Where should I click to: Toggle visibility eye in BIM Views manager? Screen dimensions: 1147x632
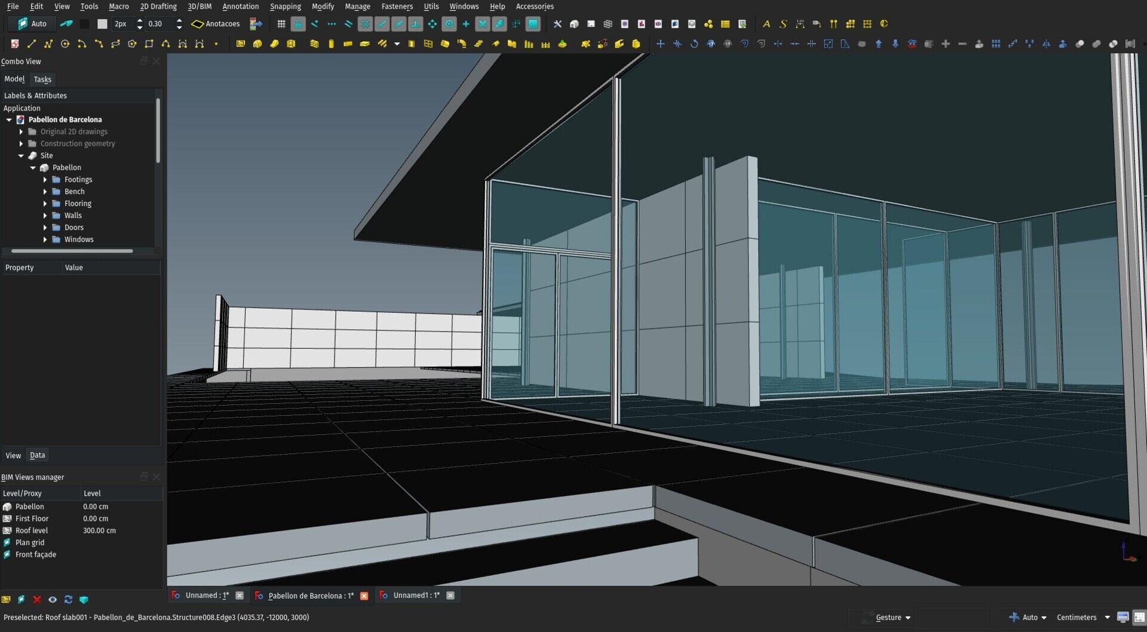click(53, 599)
